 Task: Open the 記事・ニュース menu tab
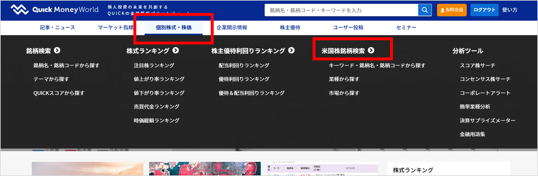tap(57, 28)
